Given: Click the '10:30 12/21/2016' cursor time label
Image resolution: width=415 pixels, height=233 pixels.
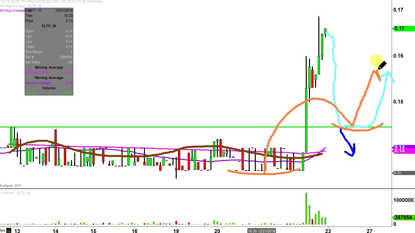Looking at the screenshot, I should point(262,231).
